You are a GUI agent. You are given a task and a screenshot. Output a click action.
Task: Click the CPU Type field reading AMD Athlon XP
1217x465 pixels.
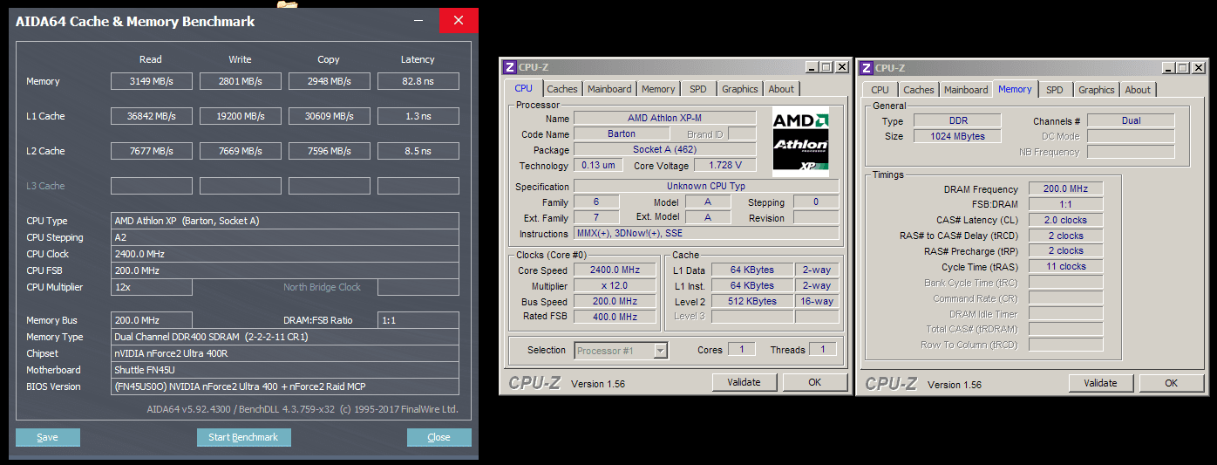point(285,221)
